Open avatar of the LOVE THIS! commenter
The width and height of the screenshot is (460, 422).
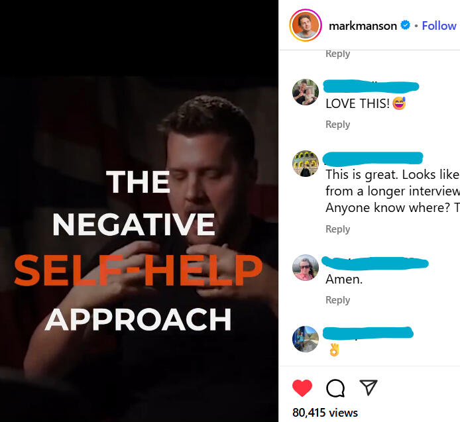pyautogui.click(x=306, y=92)
